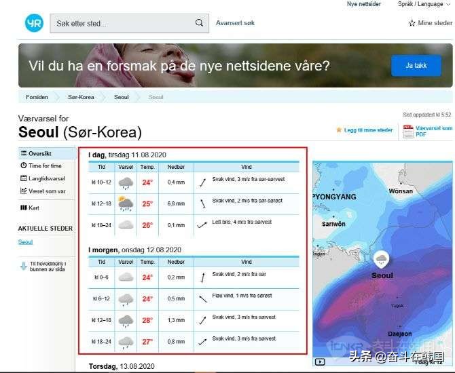Open Værvarsel som PDF link
455x373 pixels.
pos(434,132)
